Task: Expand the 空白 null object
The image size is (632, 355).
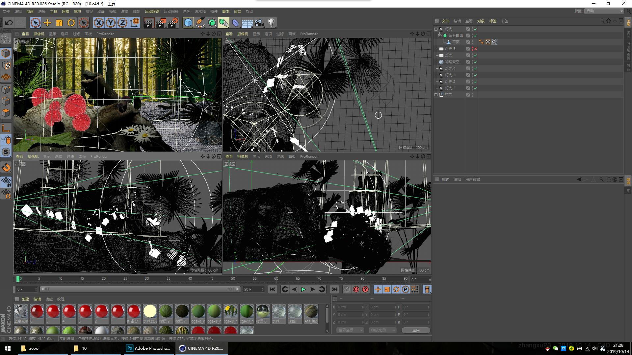Action: (x=436, y=95)
